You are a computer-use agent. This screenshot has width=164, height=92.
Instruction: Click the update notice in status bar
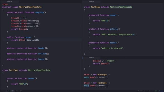coord(161,91)
